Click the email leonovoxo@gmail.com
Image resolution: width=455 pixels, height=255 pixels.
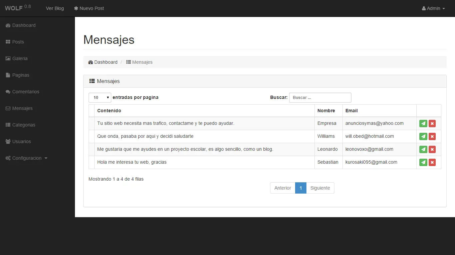point(369,149)
